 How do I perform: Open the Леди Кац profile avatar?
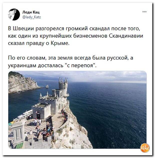point(14,14)
